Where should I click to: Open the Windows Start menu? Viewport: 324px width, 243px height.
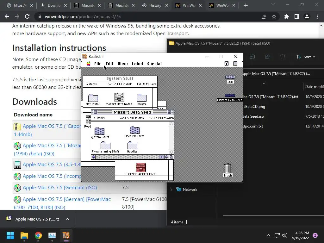point(10,235)
